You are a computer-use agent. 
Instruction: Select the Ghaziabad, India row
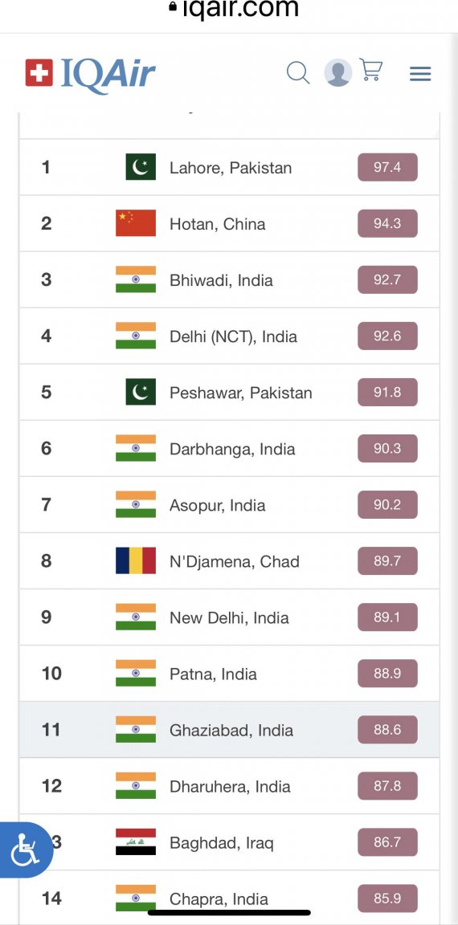click(230, 730)
